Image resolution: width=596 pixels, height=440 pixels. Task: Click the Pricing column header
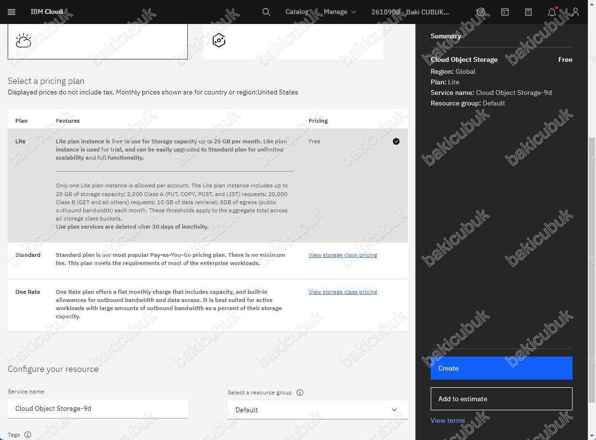(x=318, y=121)
